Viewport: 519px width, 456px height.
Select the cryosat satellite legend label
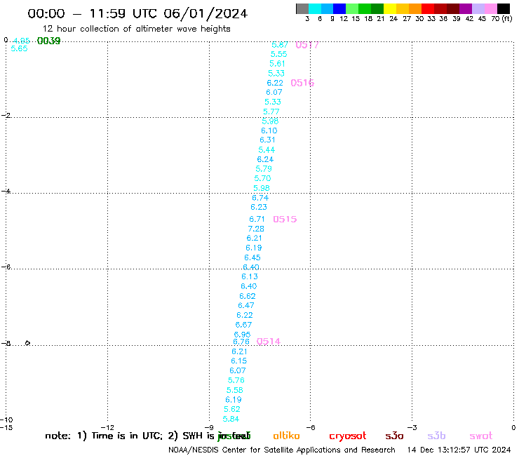[x=348, y=436]
